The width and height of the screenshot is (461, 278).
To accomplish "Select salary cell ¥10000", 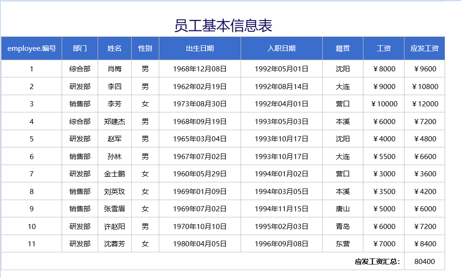I will (383, 104).
